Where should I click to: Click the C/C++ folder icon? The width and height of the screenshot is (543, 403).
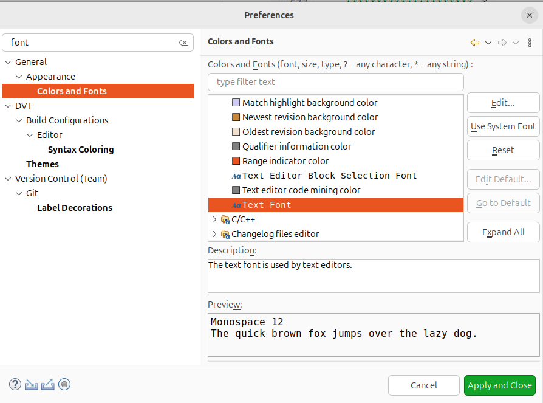pos(225,219)
